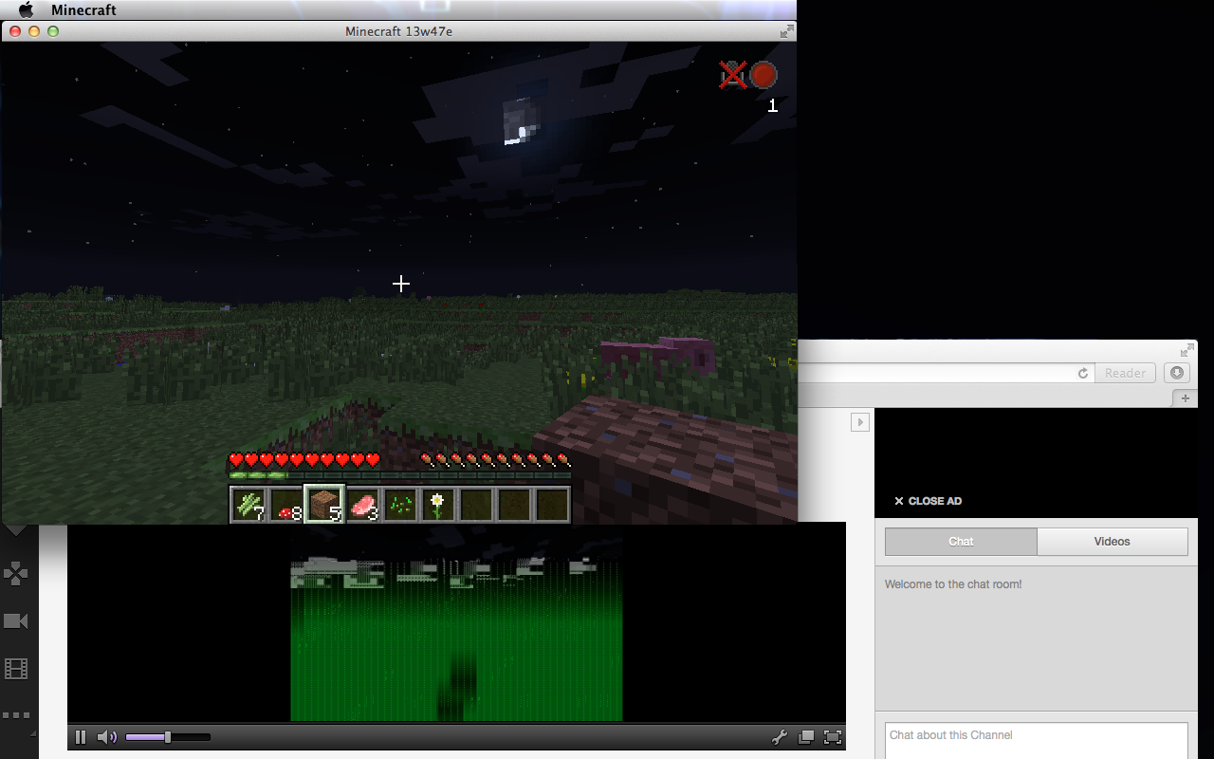Switch to the Chat tab
This screenshot has height=759, width=1214.
click(x=961, y=542)
